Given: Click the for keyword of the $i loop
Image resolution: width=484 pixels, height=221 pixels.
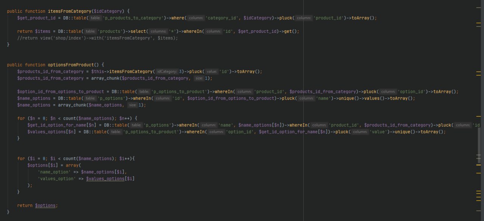Looking at the screenshot, I should coord(21,159).
